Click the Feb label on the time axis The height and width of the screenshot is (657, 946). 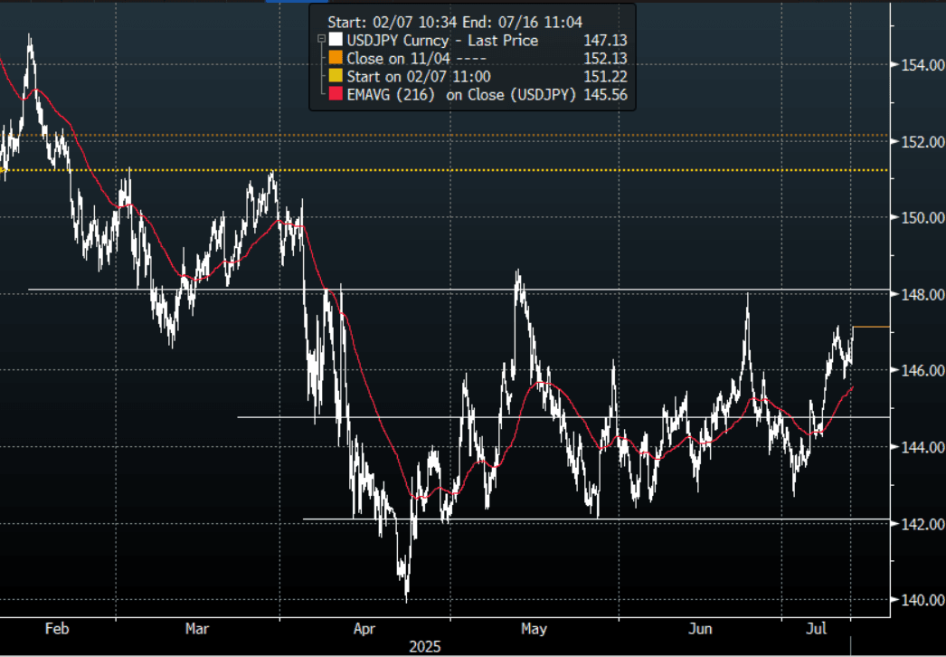[56, 628]
